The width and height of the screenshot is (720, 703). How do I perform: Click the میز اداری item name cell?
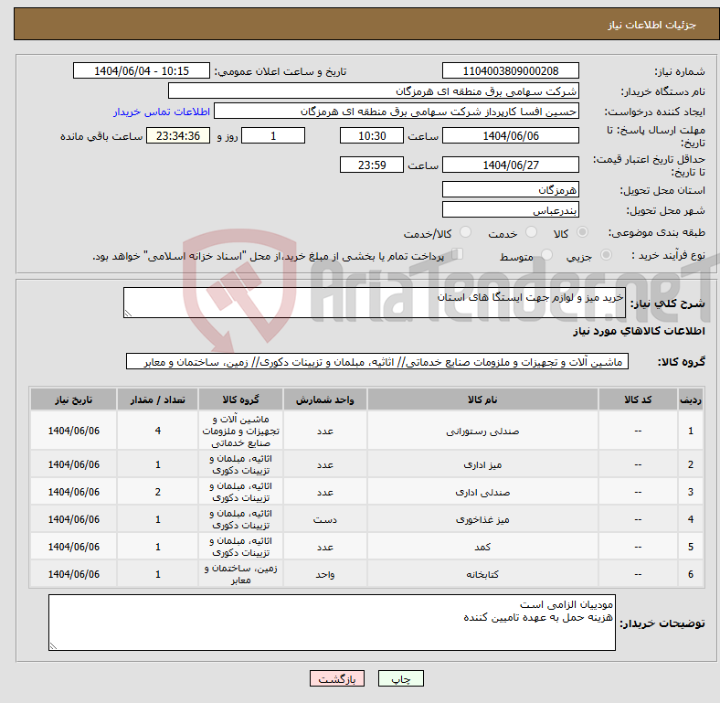tap(482, 464)
